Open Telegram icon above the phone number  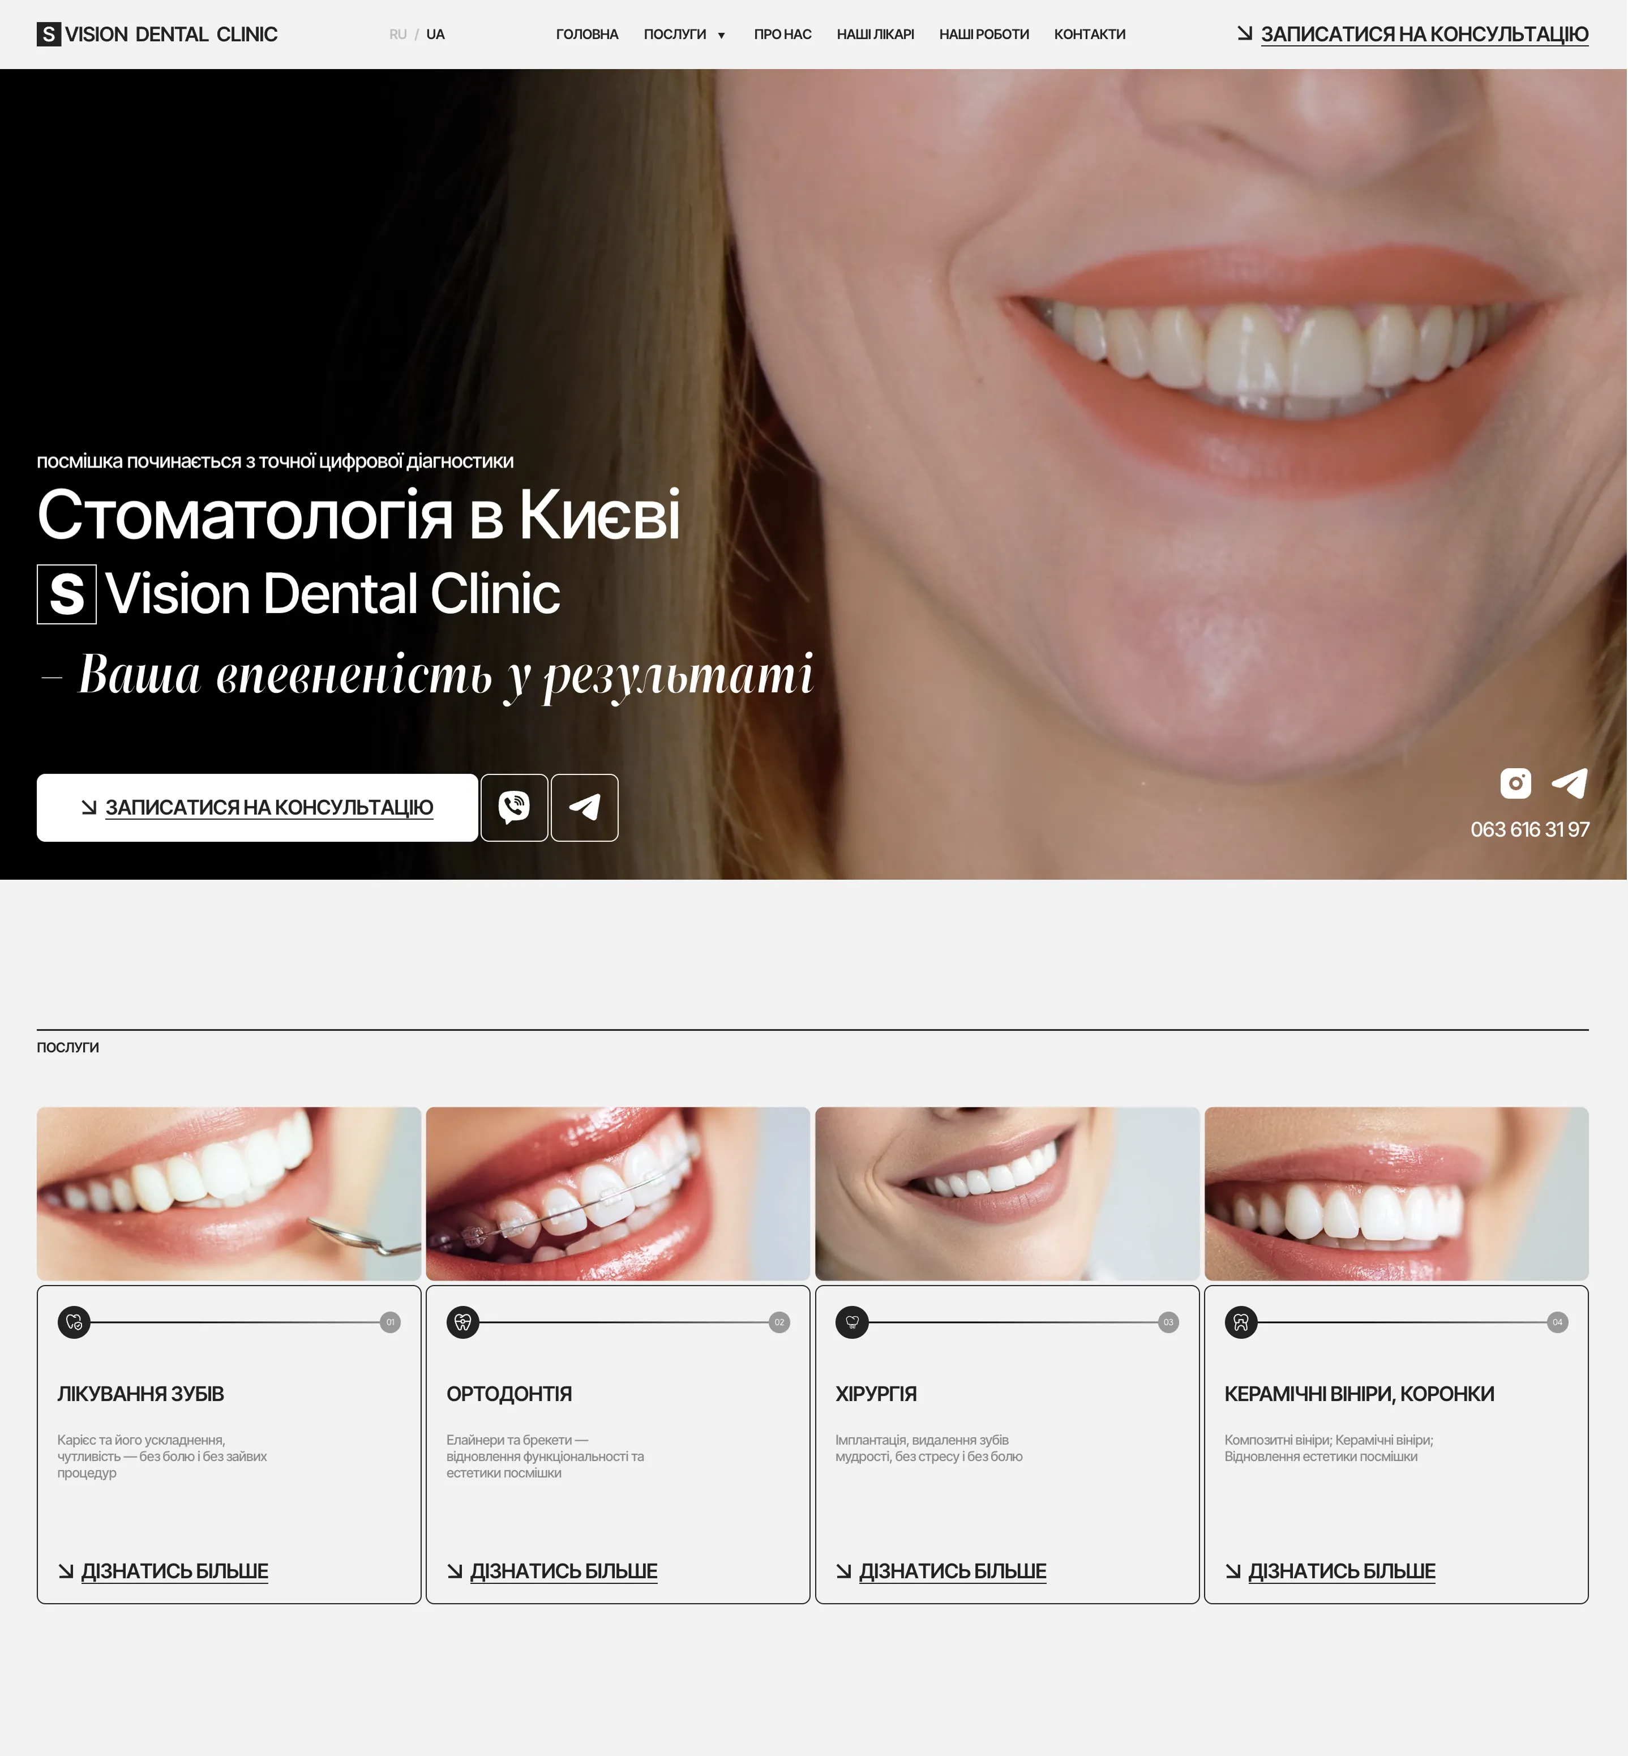point(1570,782)
